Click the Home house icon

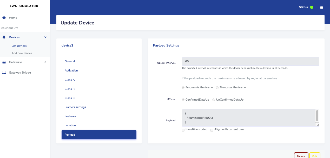[4, 18]
